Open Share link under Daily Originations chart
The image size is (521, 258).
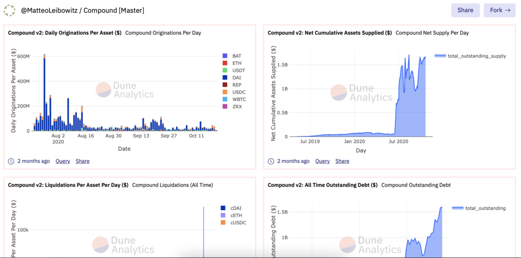pos(82,161)
